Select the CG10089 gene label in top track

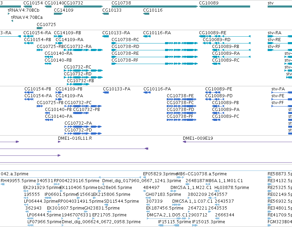(209, 3)
